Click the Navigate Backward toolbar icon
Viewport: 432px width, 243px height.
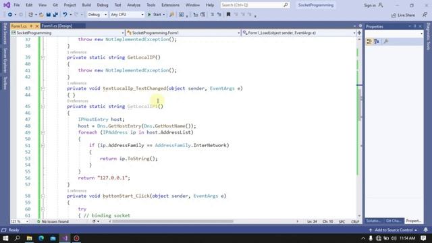coord(10,15)
